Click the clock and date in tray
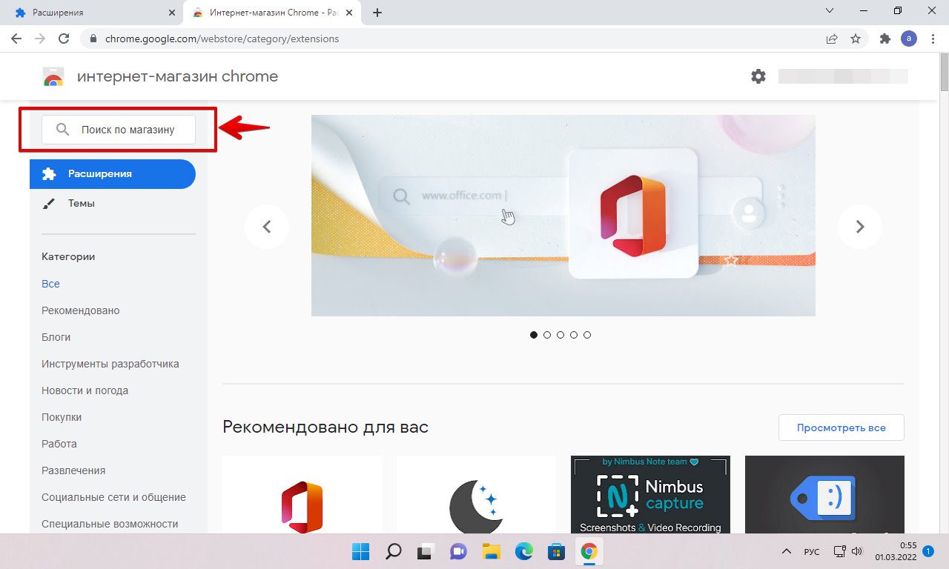Image resolution: width=949 pixels, height=569 pixels. coord(895,551)
